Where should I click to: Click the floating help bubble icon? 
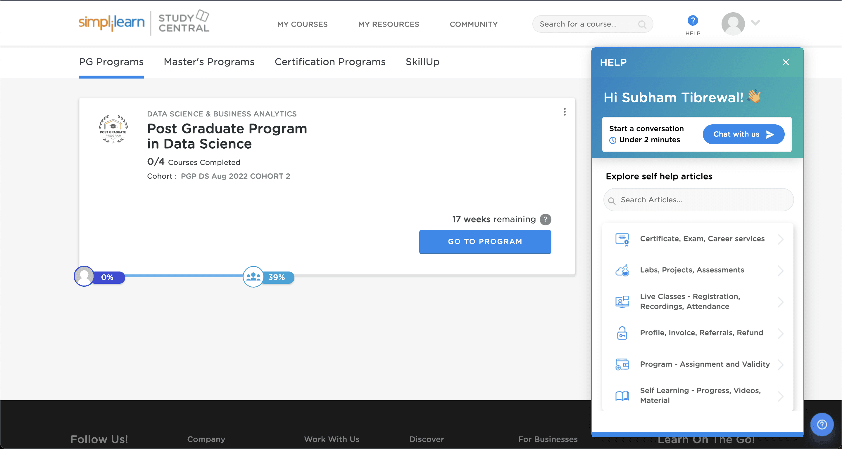(x=822, y=424)
